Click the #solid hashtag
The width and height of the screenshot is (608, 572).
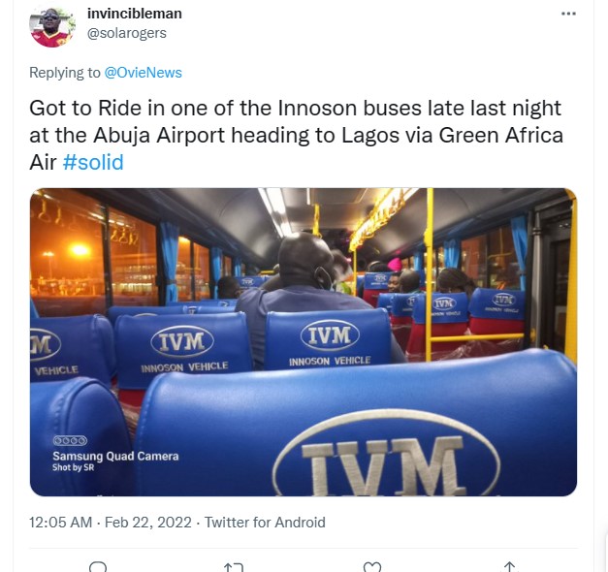click(93, 162)
